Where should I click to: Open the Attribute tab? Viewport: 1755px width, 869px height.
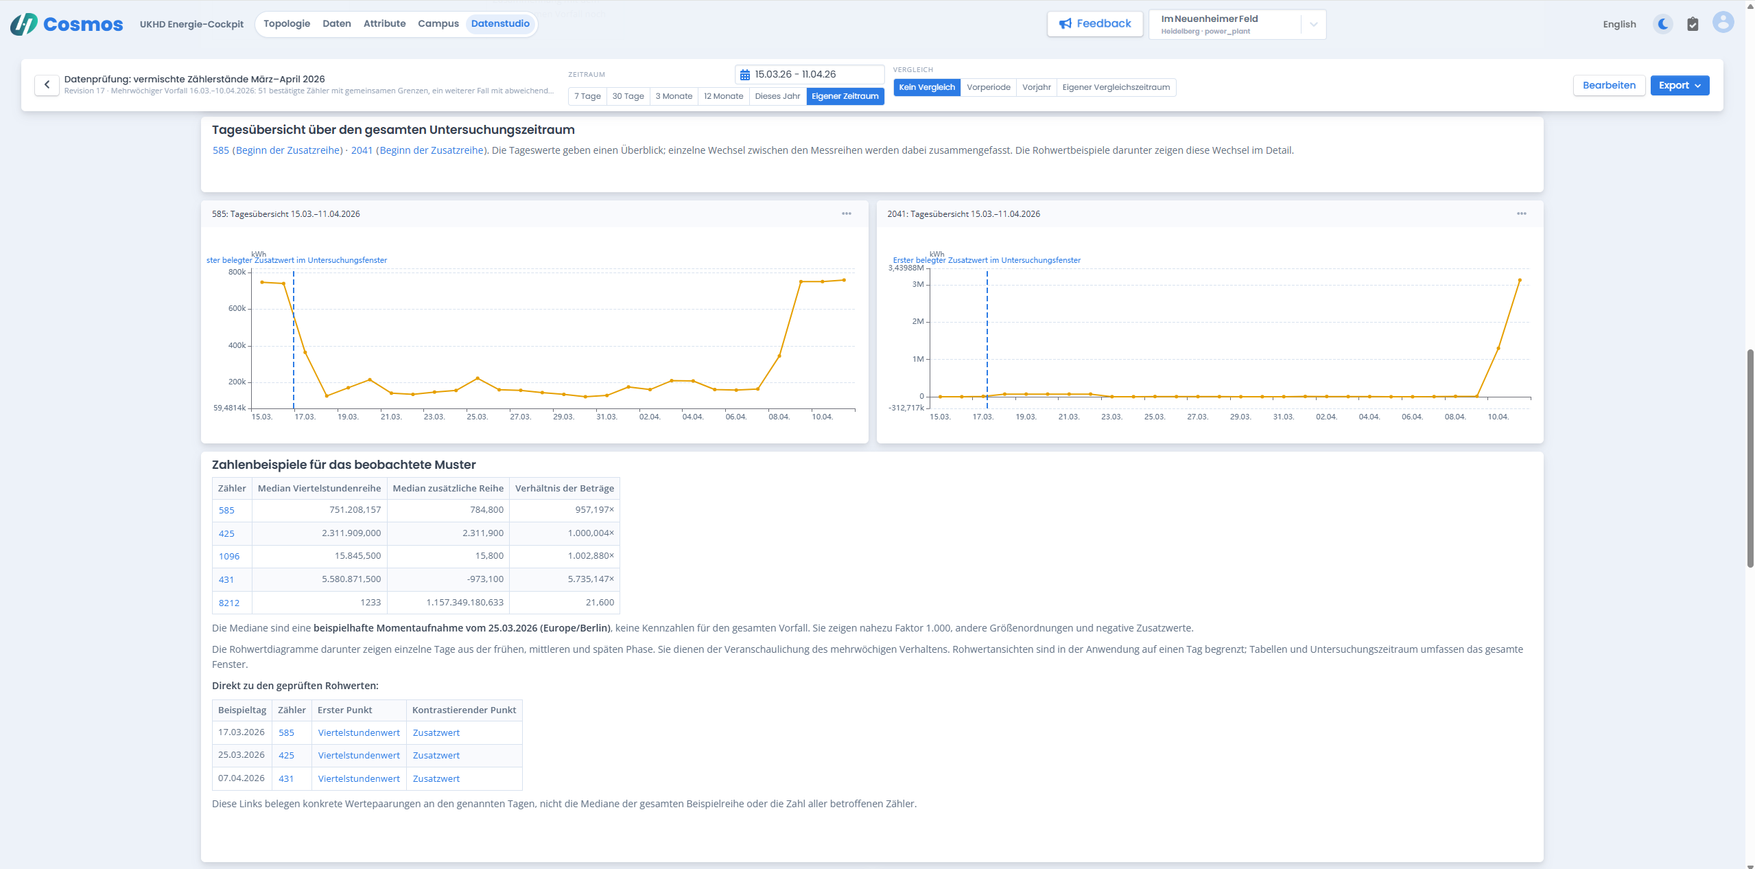pyautogui.click(x=384, y=23)
